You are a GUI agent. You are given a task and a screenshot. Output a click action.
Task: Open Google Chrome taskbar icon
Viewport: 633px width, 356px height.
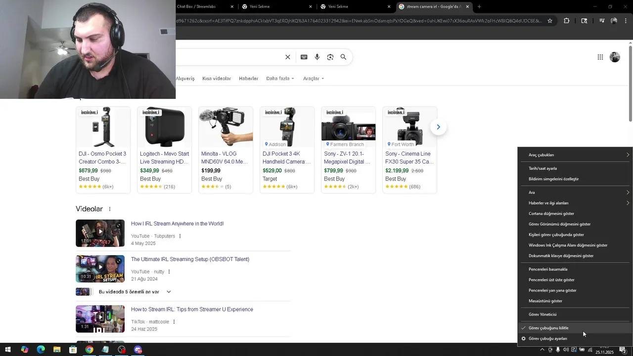point(89,350)
